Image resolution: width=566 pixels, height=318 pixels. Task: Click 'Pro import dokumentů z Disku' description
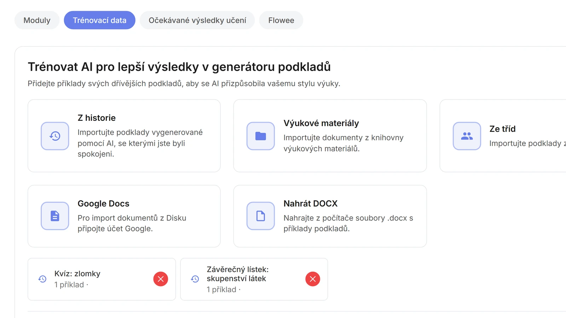point(132,223)
